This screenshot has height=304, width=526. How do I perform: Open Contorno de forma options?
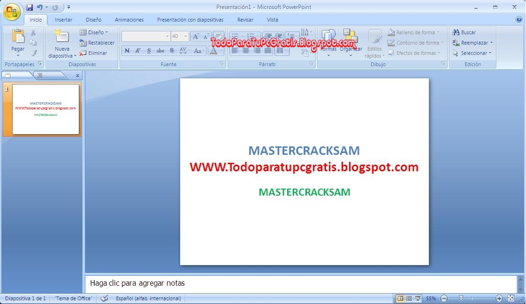coord(415,43)
